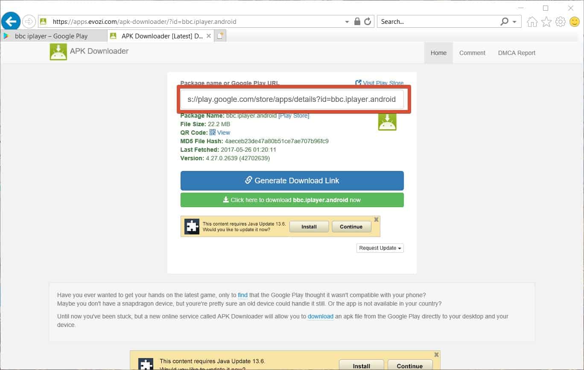Open the browser Home page icon

tap(532, 22)
